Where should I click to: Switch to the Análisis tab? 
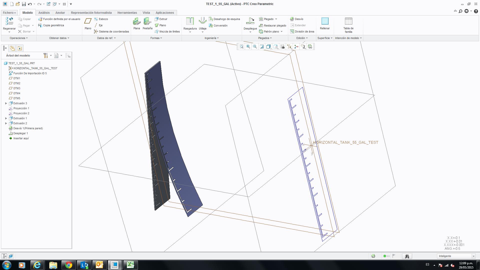click(44, 13)
